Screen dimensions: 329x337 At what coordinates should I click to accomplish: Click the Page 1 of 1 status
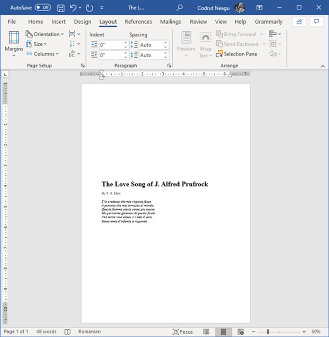(x=16, y=332)
